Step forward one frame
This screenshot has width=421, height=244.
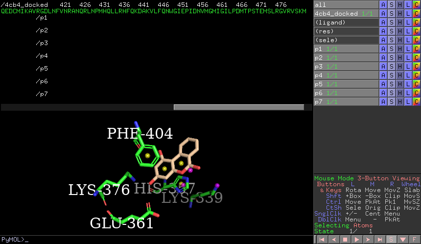click(x=368, y=240)
